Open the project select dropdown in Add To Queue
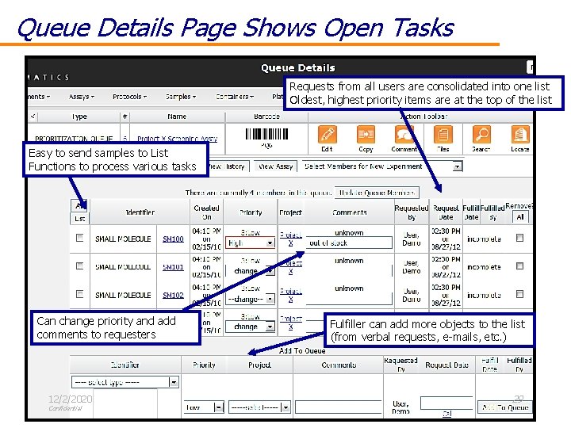571x428 pixels. [259, 407]
